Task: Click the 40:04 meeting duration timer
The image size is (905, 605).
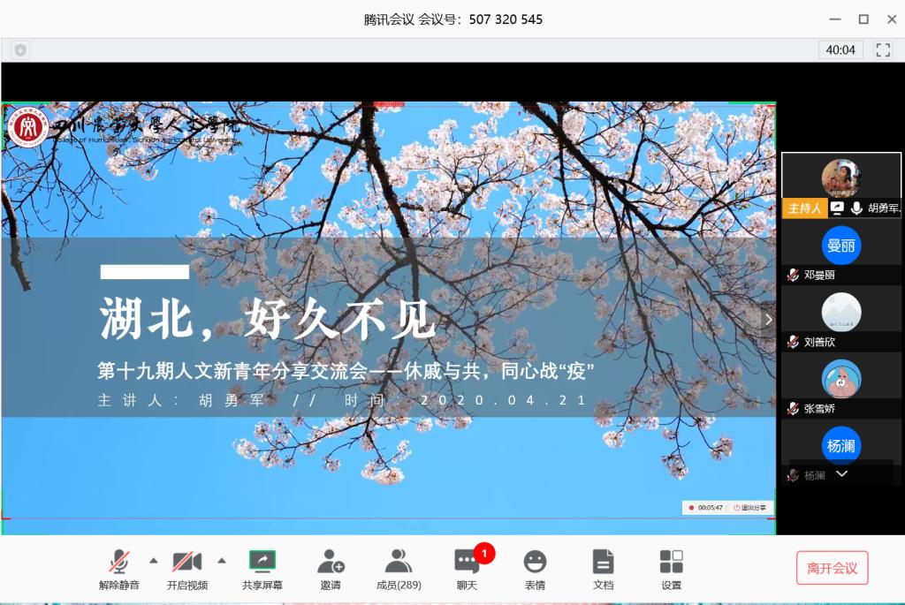Action: (x=840, y=49)
